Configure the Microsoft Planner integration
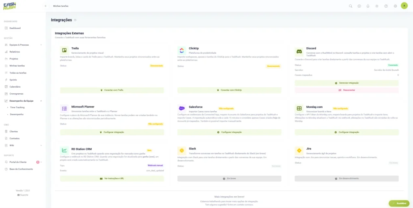Viewport: 413px width, 208px height. [x=112, y=132]
